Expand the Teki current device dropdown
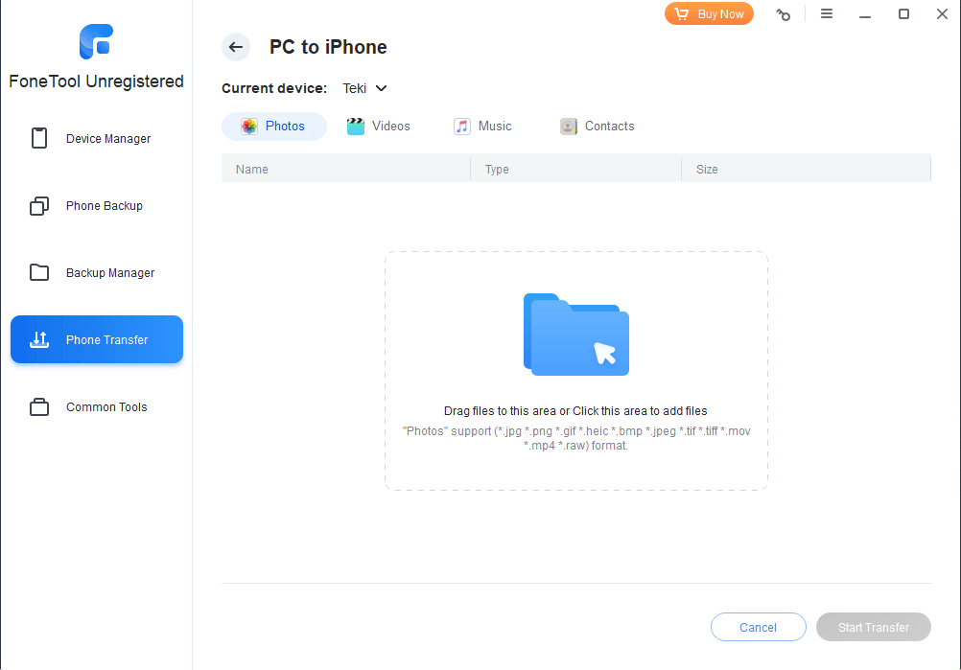961x670 pixels. click(x=364, y=88)
